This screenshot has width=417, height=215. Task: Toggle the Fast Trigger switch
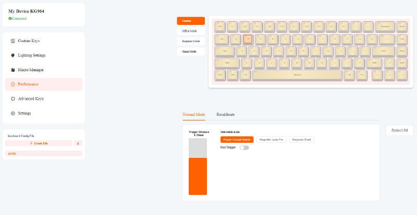[x=244, y=147]
